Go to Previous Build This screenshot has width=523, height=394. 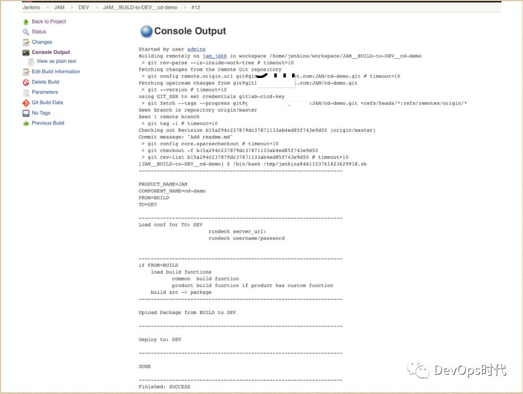click(47, 122)
